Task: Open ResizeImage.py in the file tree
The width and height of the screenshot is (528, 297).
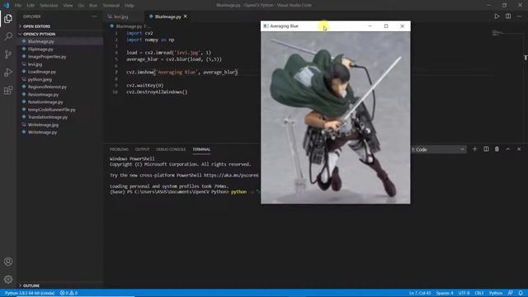Action: (43, 95)
